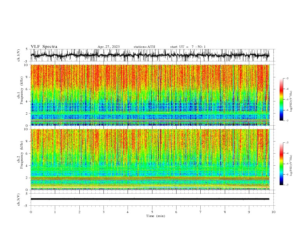Screen dimensions: 308x238
Task: Click inside the ch.1 spectrogram panel
Action: click(x=150, y=95)
